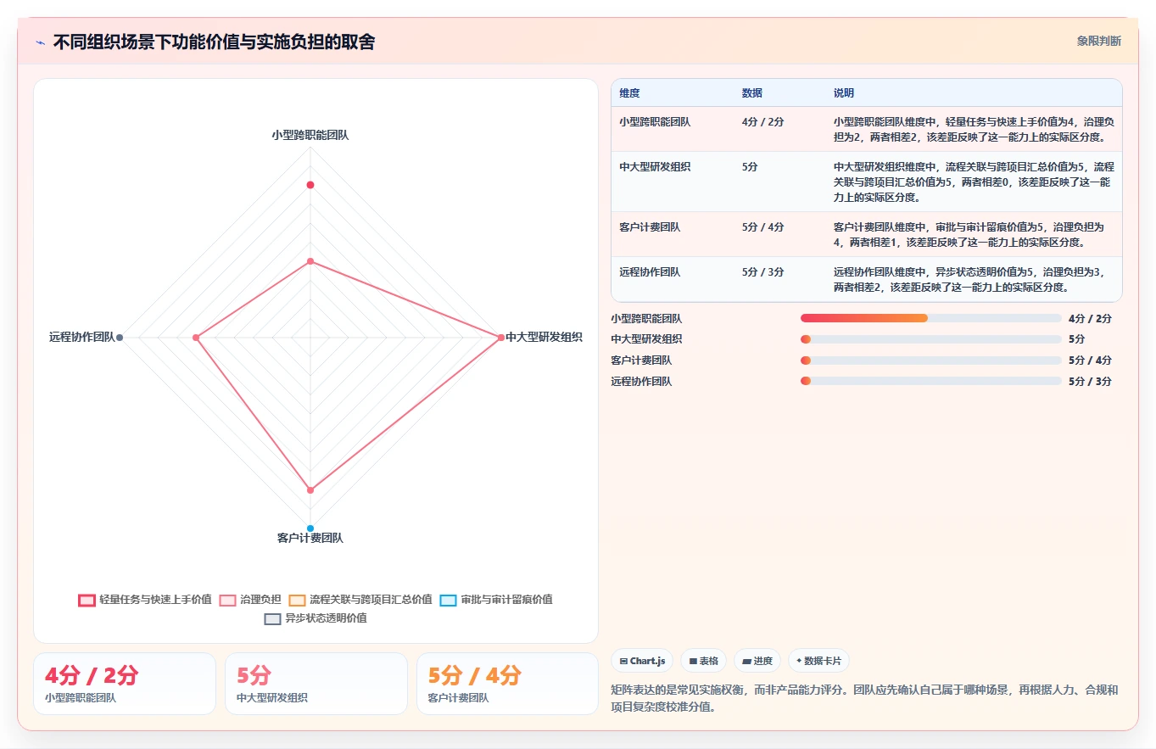Click the 象限判断 label in header
Viewport: 1156px width, 749px height.
point(1098,41)
